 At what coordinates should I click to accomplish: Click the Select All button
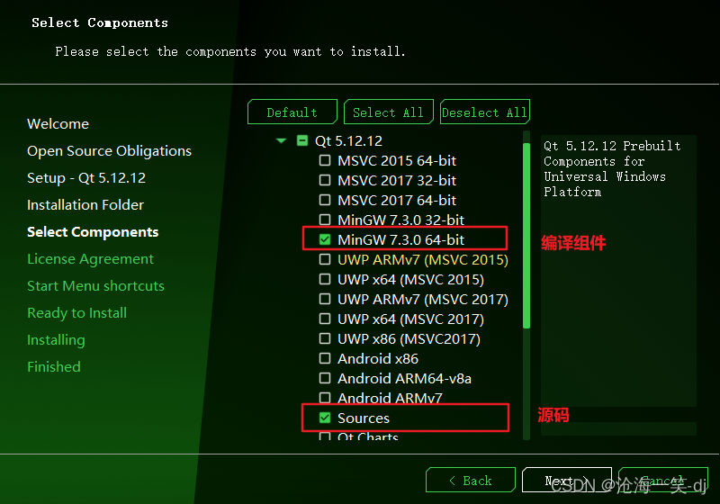click(389, 112)
